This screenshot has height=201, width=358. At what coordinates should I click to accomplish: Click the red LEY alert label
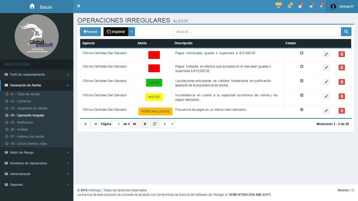coord(154,55)
